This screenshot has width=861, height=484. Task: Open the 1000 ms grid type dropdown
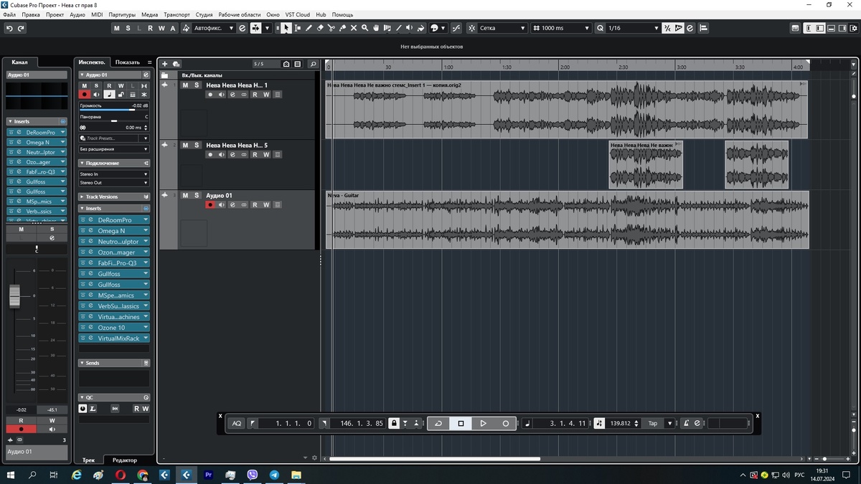click(x=562, y=28)
